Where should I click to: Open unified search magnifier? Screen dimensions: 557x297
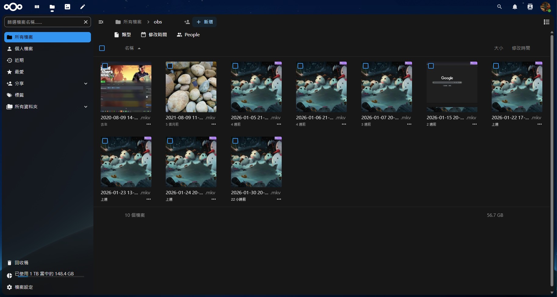point(500,7)
